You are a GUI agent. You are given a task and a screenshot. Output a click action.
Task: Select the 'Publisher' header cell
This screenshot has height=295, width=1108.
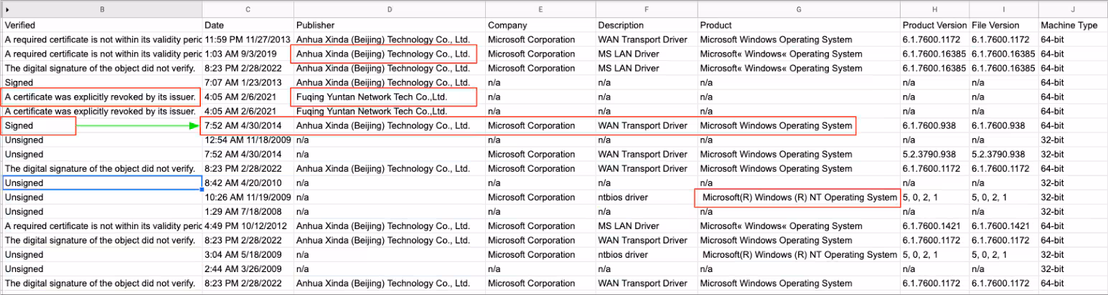pyautogui.click(x=389, y=25)
